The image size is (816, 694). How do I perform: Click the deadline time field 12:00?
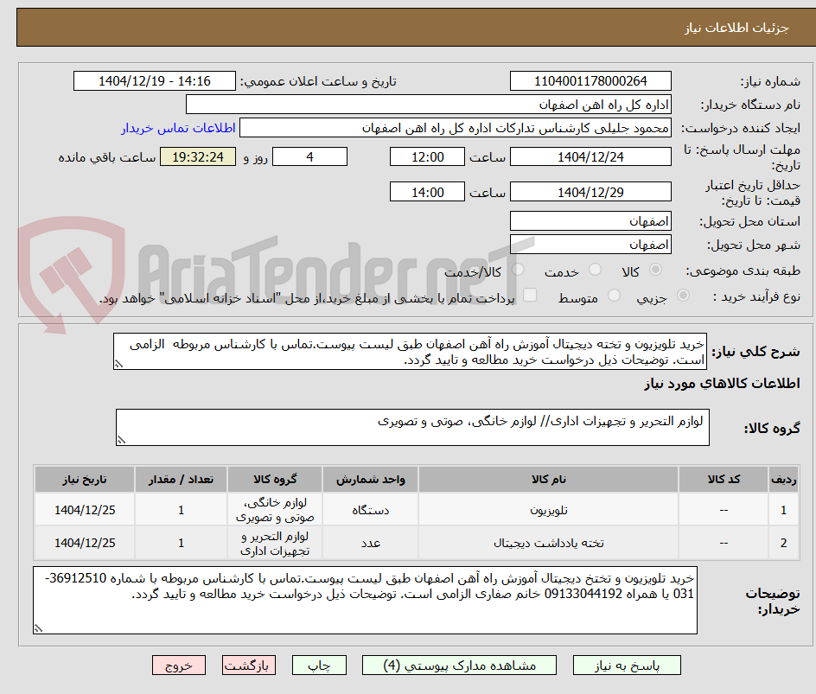coord(427,156)
